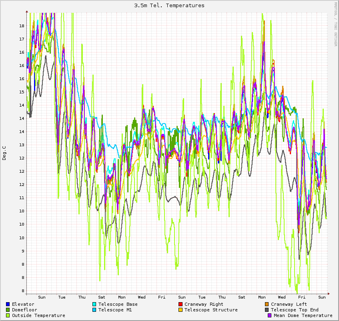The image size is (339, 321).
Task: Click the purple Mean Dome Temperature swatch
Action: 270,315
